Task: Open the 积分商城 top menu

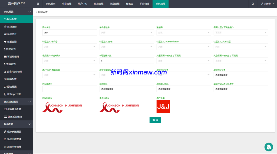Action: click(144, 4)
